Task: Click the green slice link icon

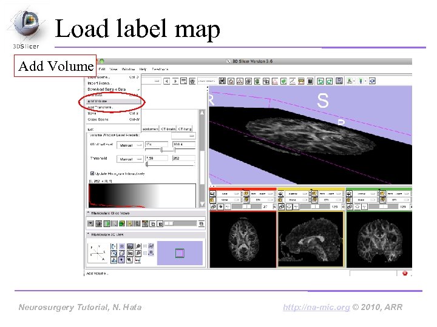Action: 350,207
